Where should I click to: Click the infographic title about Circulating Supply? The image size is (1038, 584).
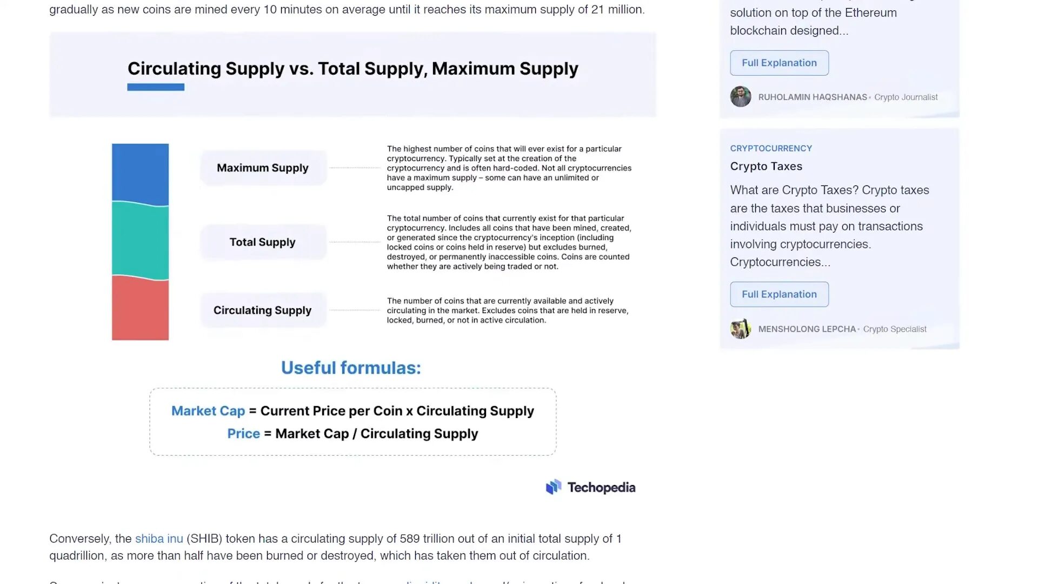click(x=352, y=69)
